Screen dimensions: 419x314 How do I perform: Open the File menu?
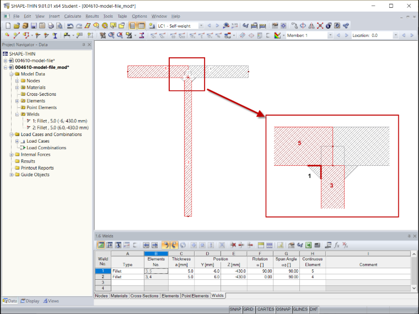[x=17, y=17]
